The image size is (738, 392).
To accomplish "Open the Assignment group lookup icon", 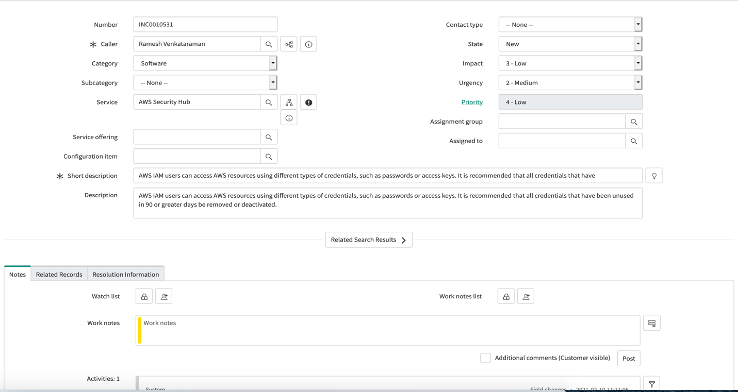I will tap(634, 121).
